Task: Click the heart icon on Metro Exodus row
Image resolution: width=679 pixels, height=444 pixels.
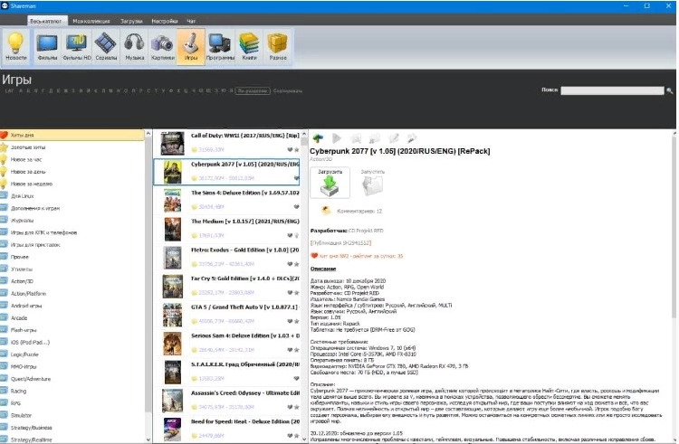Action: pos(290,264)
